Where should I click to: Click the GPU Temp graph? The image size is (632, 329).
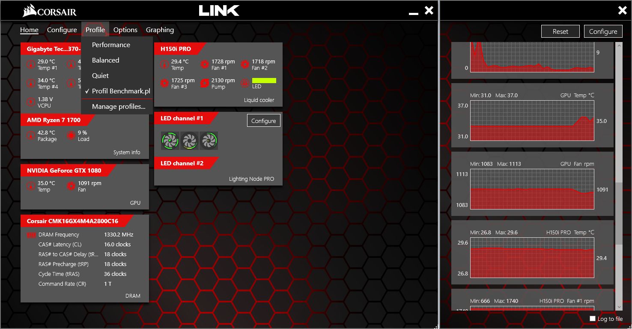click(532, 120)
